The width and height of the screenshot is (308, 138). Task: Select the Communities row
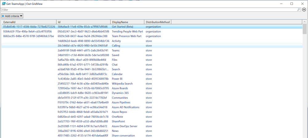point(152,98)
